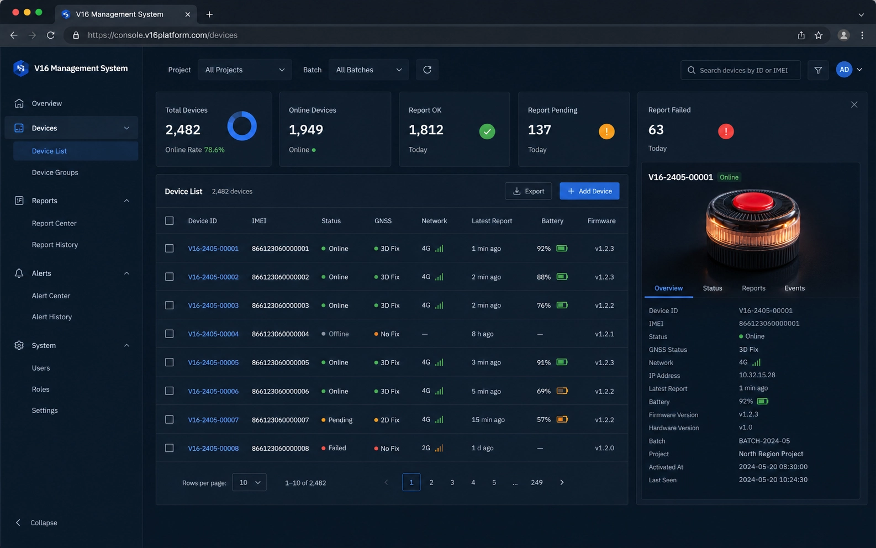Screen dimensions: 876x548
Task: Click signal bars icon for V16-2405-00008
Action: (x=439, y=448)
